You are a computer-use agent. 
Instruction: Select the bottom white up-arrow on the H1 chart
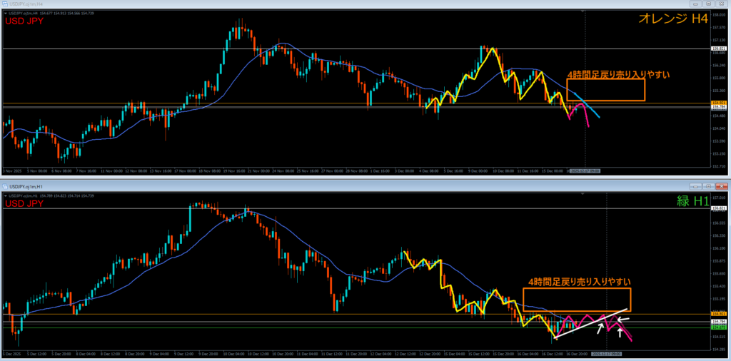coord(620,332)
